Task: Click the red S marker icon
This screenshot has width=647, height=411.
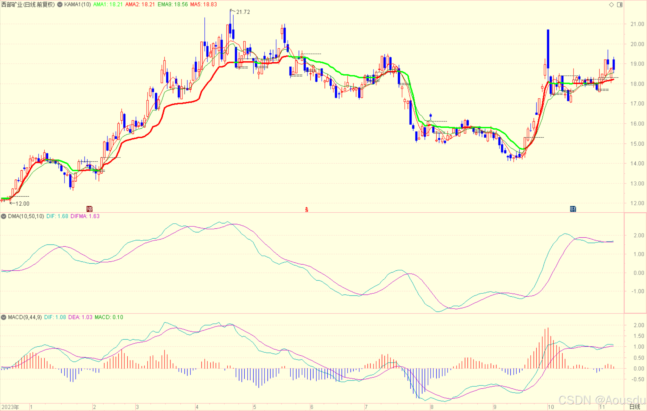Action: click(x=307, y=210)
